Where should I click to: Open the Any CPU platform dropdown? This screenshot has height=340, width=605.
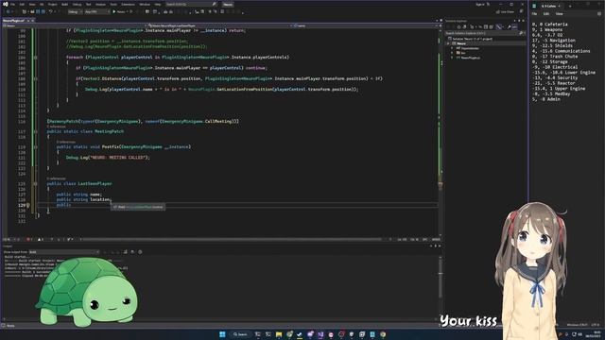point(96,11)
